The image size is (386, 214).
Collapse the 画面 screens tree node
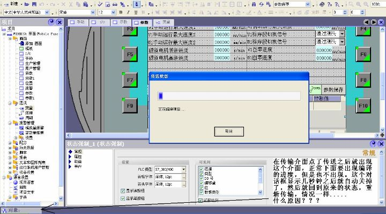pyautogui.click(x=10, y=39)
